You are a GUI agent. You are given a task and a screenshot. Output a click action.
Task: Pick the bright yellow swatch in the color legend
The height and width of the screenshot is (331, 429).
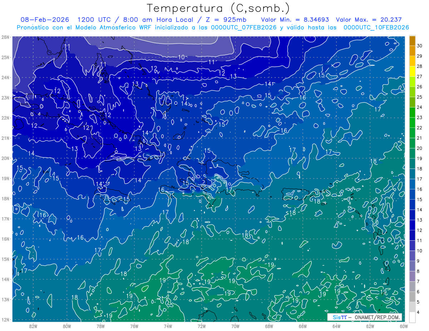[412, 71]
